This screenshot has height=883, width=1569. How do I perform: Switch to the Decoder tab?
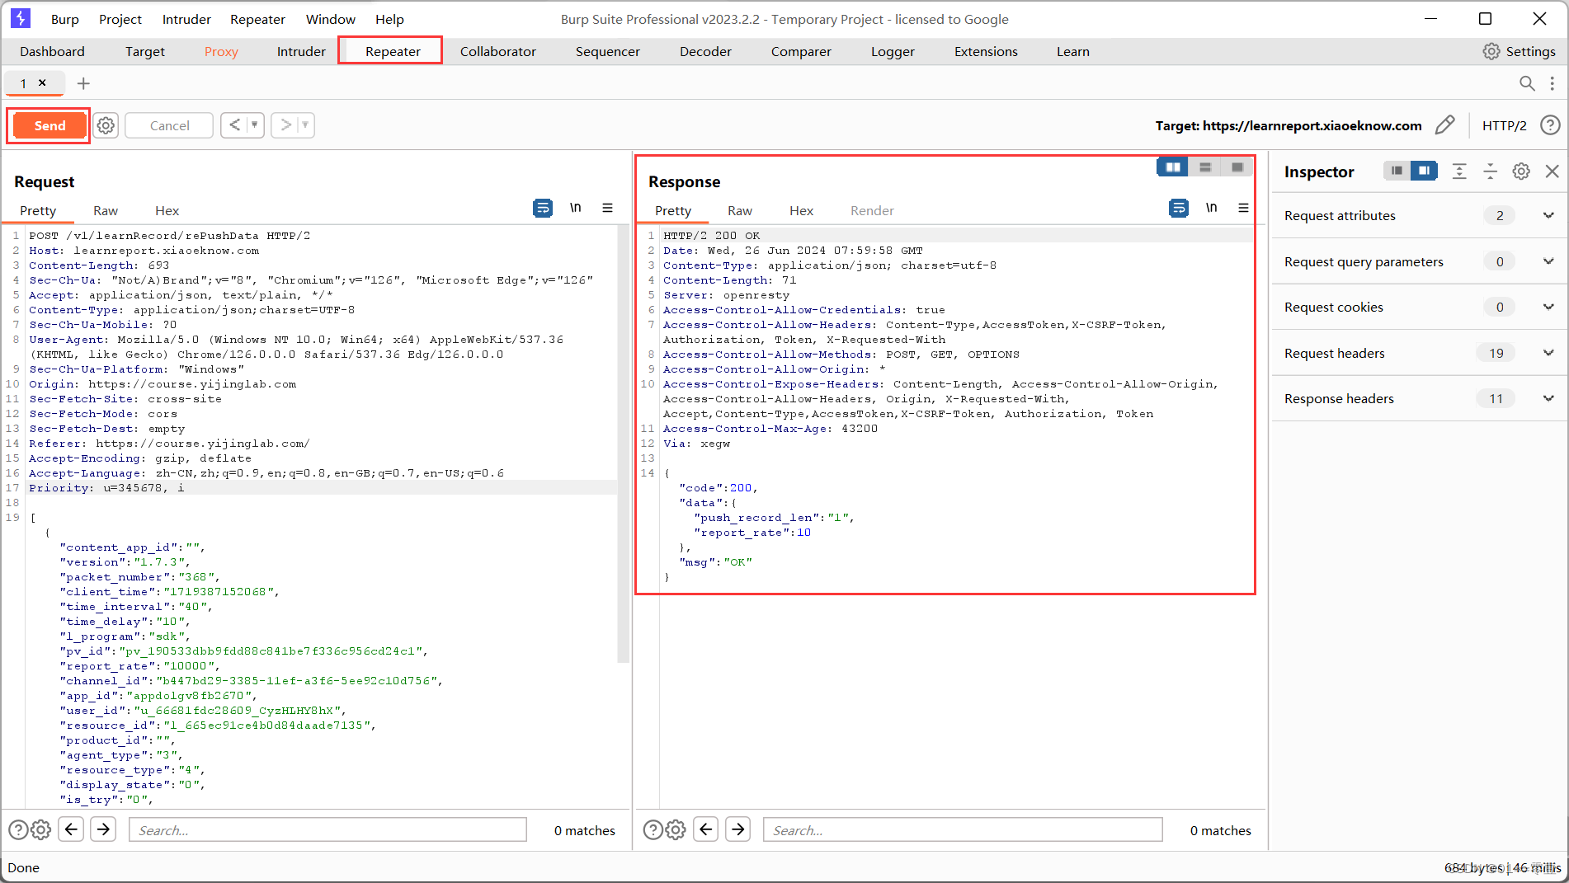pos(705,51)
